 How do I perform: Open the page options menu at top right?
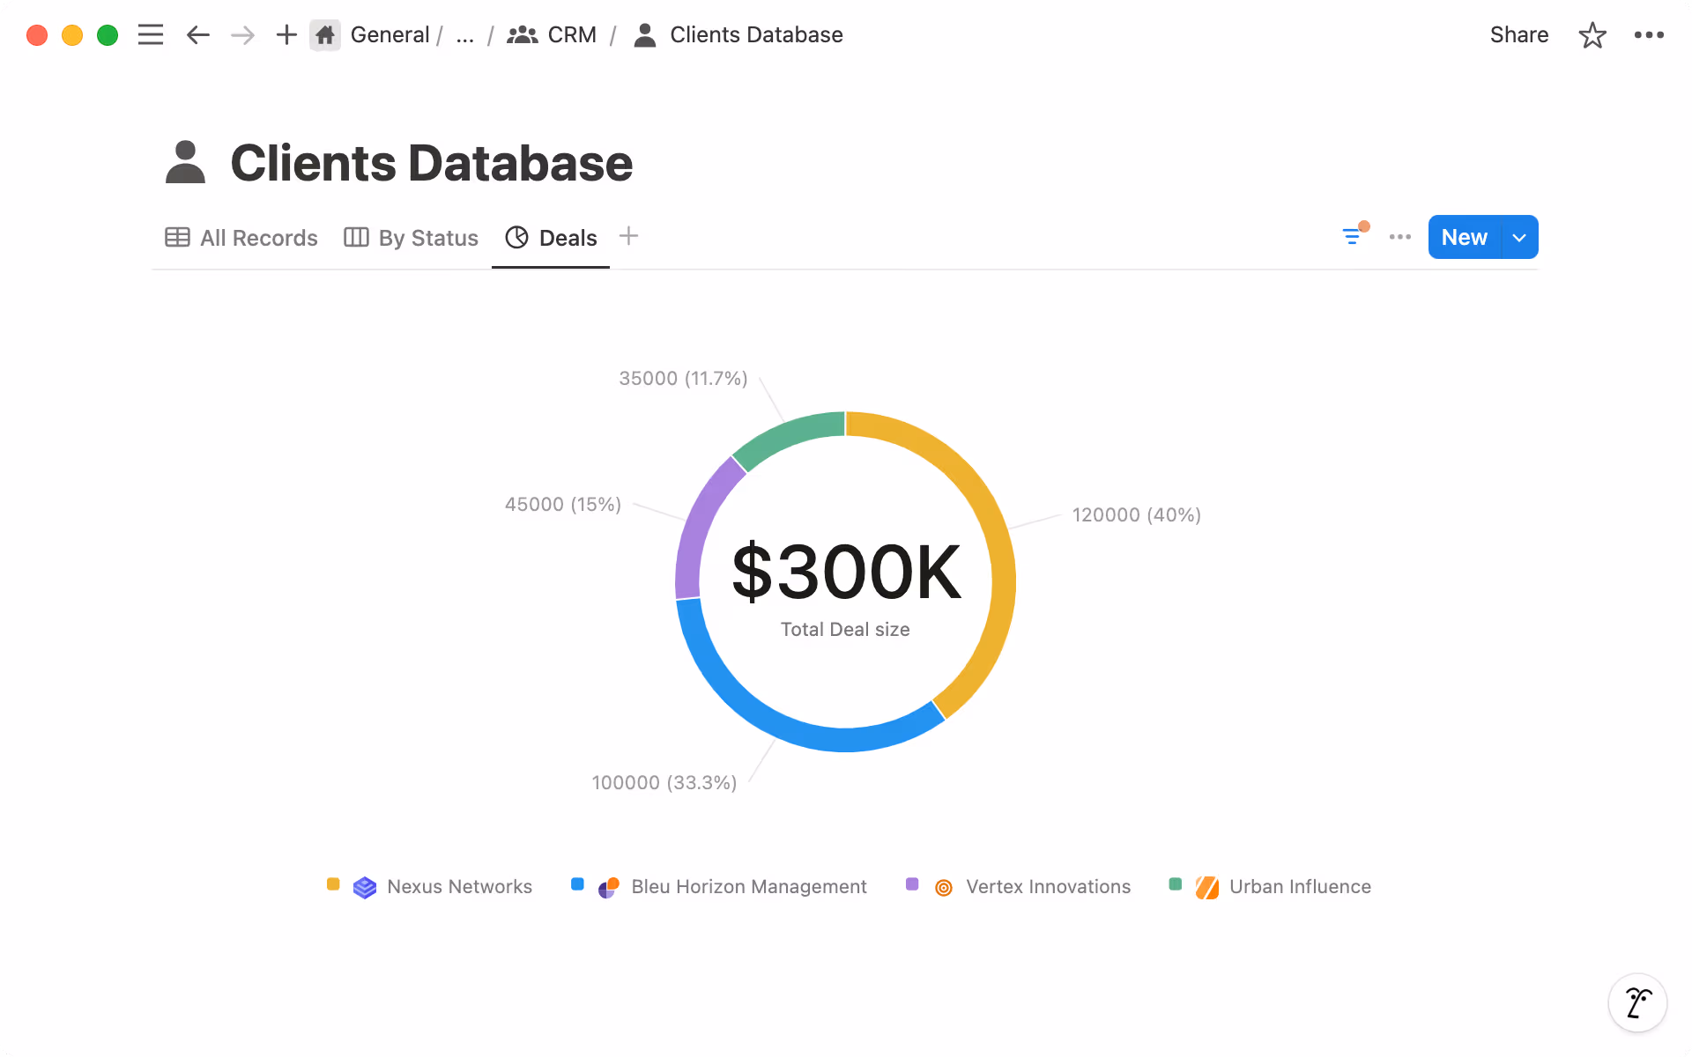[1649, 34]
